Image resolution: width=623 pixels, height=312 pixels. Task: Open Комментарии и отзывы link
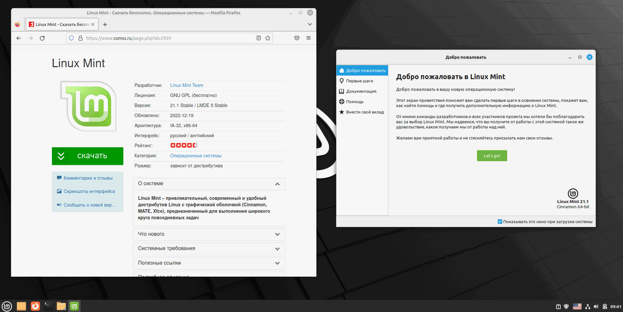(88, 178)
